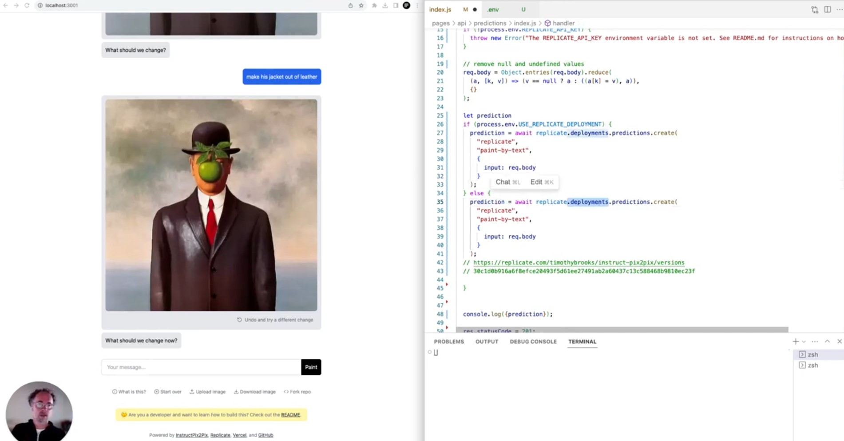
Task: Split the editor to the right
Action: [x=828, y=9]
